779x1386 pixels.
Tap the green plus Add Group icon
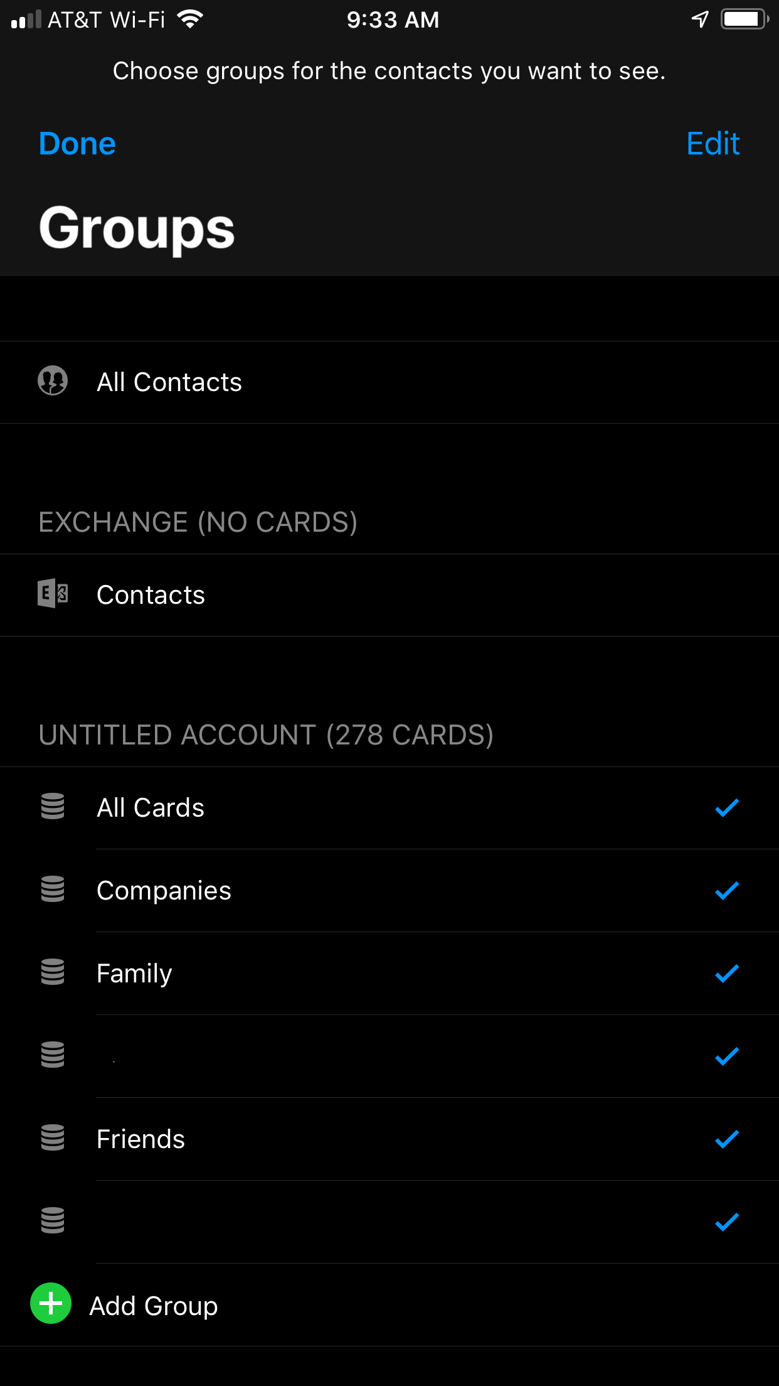(x=51, y=1303)
